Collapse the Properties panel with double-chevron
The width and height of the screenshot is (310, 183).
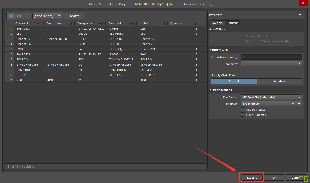click(x=300, y=15)
